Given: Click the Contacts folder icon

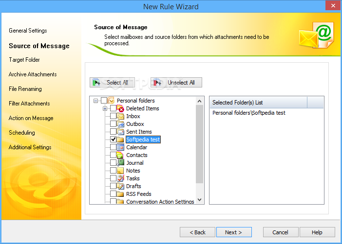Looking at the screenshot, I should click(x=120, y=155).
